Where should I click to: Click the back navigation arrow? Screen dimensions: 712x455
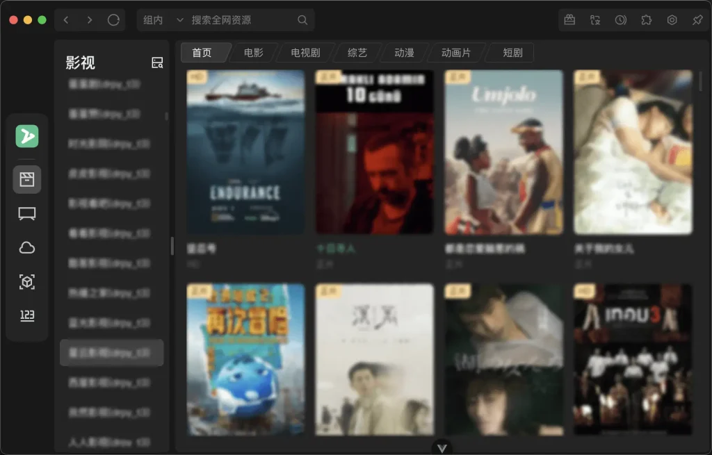pos(66,19)
